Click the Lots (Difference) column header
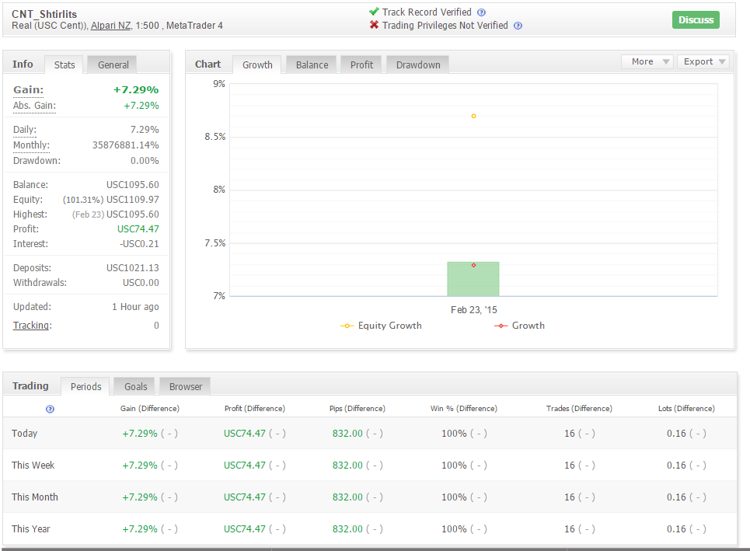 686,409
